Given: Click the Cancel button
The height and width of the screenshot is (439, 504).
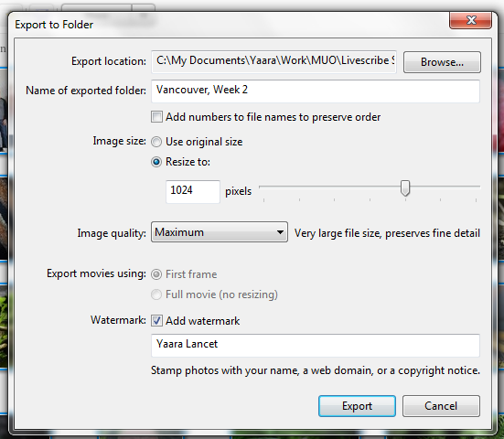Looking at the screenshot, I should 441,406.
